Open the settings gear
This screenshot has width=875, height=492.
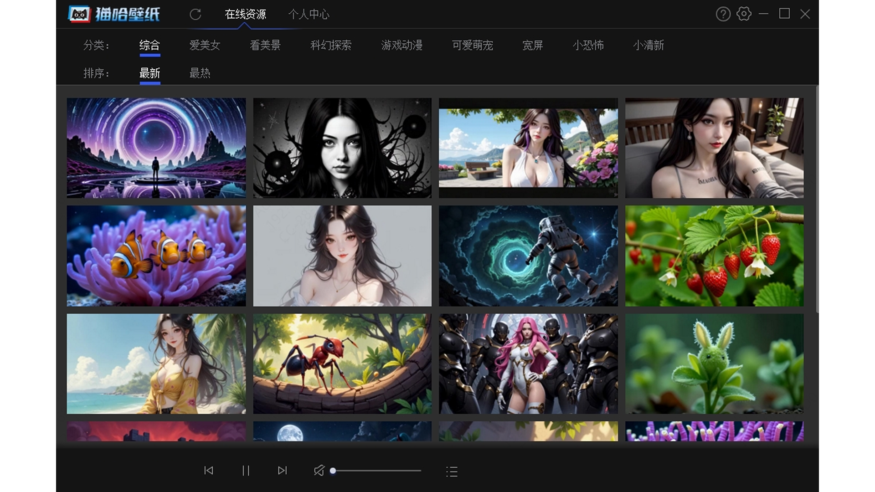pyautogui.click(x=744, y=14)
